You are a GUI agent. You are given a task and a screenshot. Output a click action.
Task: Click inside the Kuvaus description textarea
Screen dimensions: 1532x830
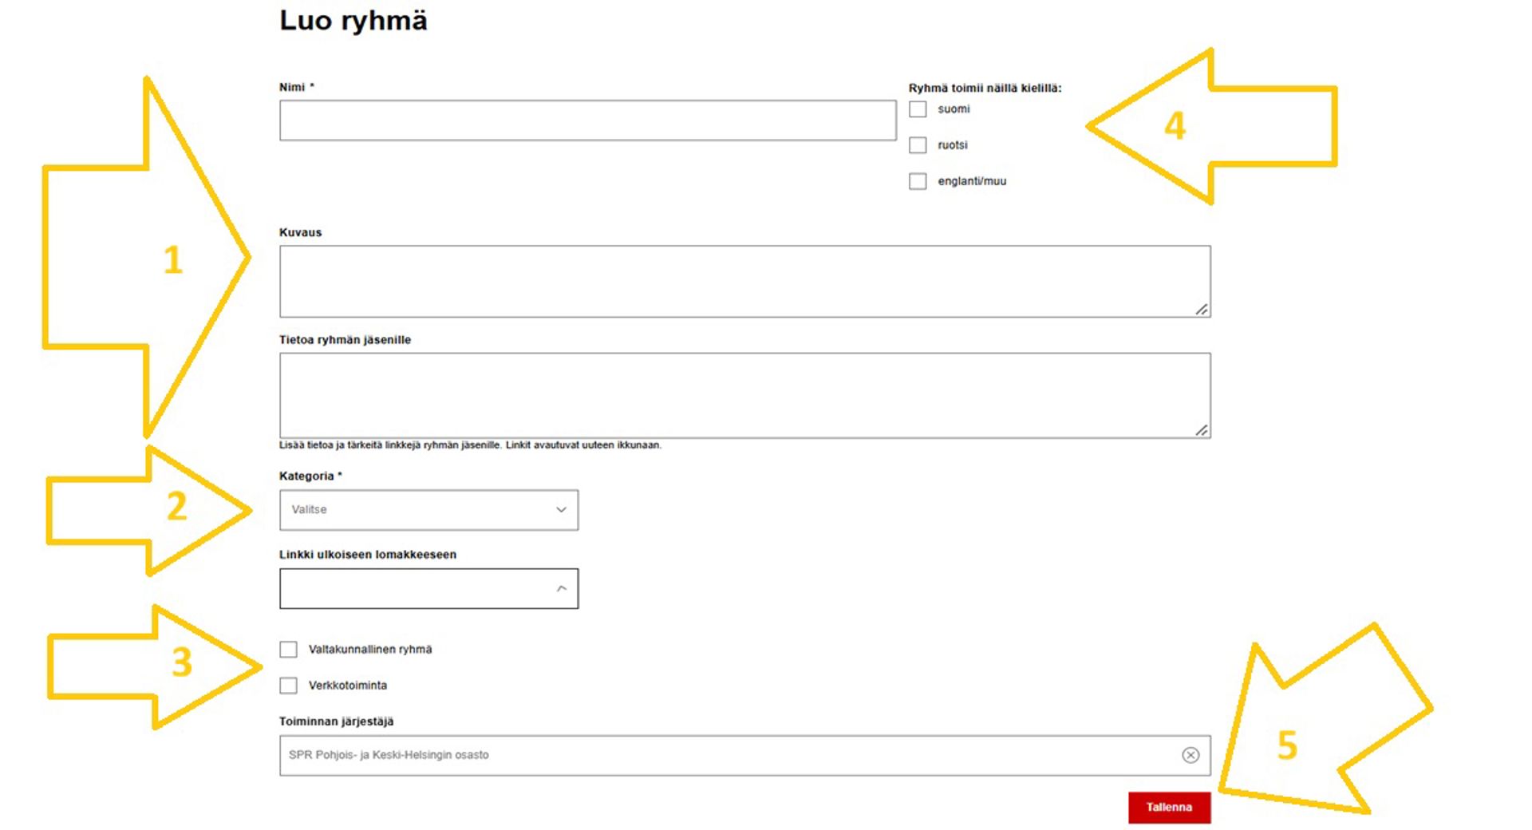744,282
